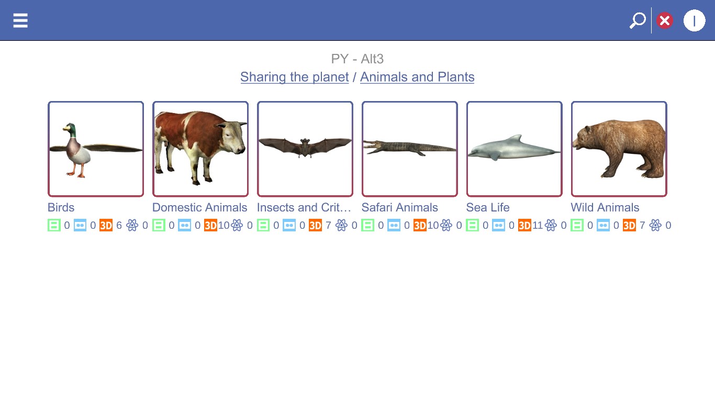Open the bat thumbnail for Insects and Critters
This screenshot has width=715, height=402.
[x=305, y=149]
